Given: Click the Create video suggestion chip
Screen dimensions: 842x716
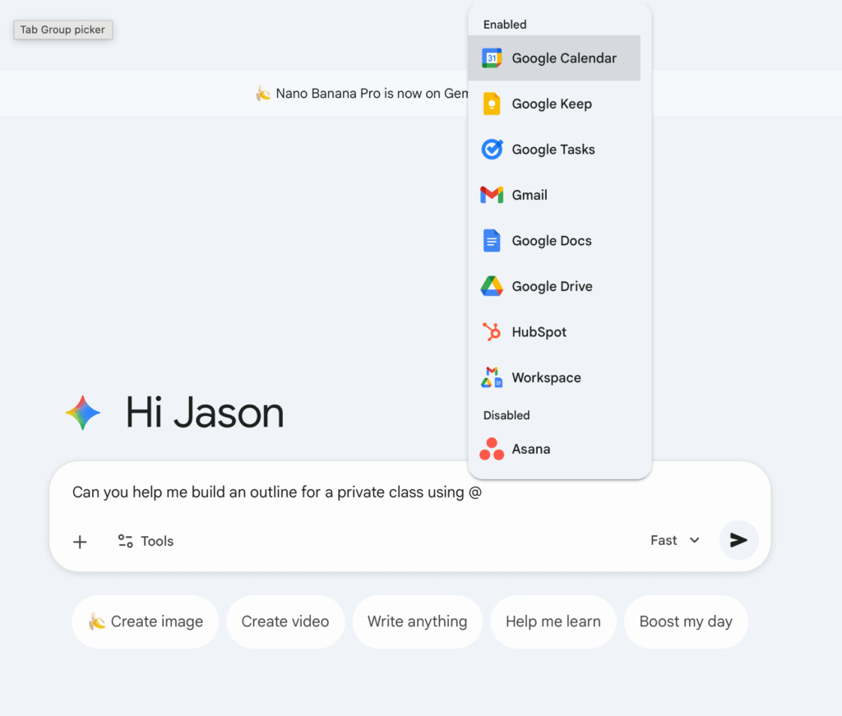Looking at the screenshot, I should (285, 621).
